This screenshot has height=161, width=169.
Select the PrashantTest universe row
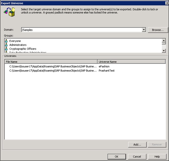pos(106,71)
